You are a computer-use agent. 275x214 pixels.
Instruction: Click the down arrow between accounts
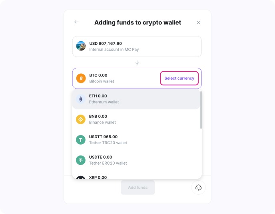137,63
